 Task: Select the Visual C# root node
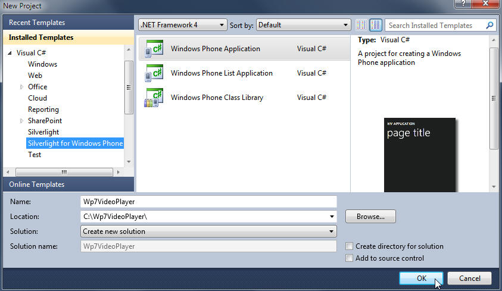(x=31, y=53)
